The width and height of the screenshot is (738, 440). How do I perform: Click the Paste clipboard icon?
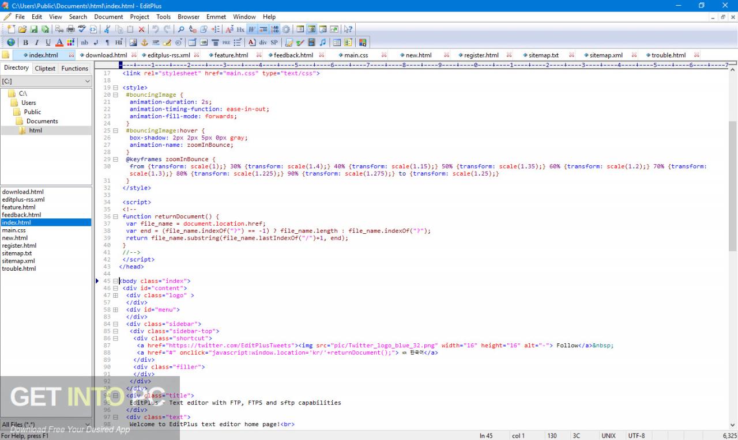(130, 29)
